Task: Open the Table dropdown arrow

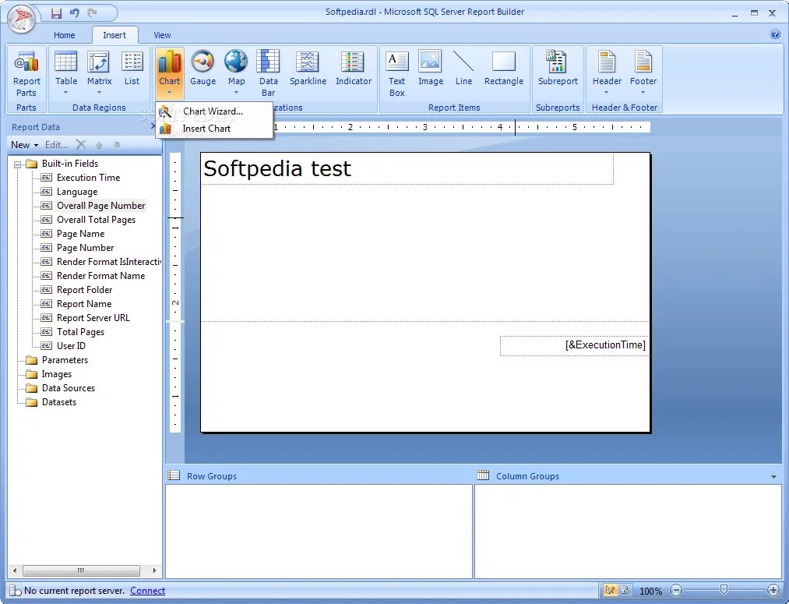Action: 66,93
